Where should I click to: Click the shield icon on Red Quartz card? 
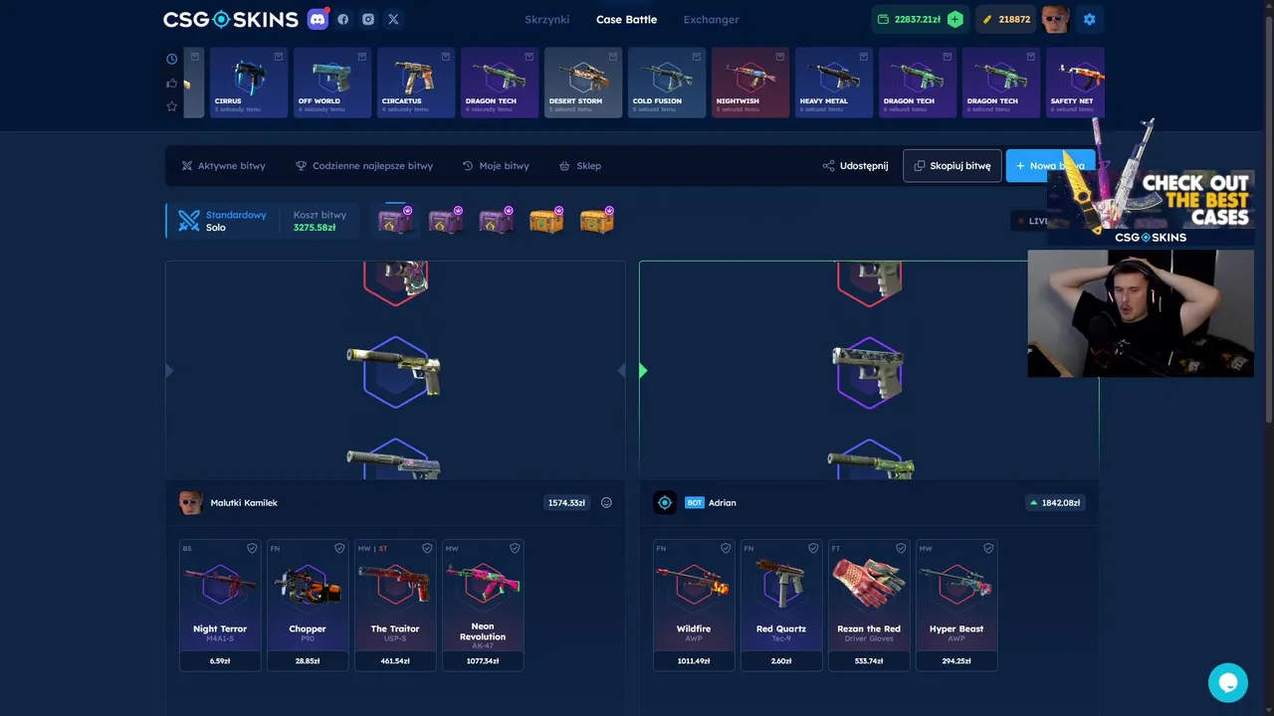point(813,548)
